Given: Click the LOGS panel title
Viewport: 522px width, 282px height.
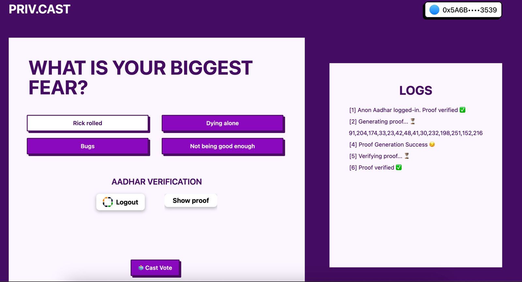Looking at the screenshot, I should (x=416, y=90).
